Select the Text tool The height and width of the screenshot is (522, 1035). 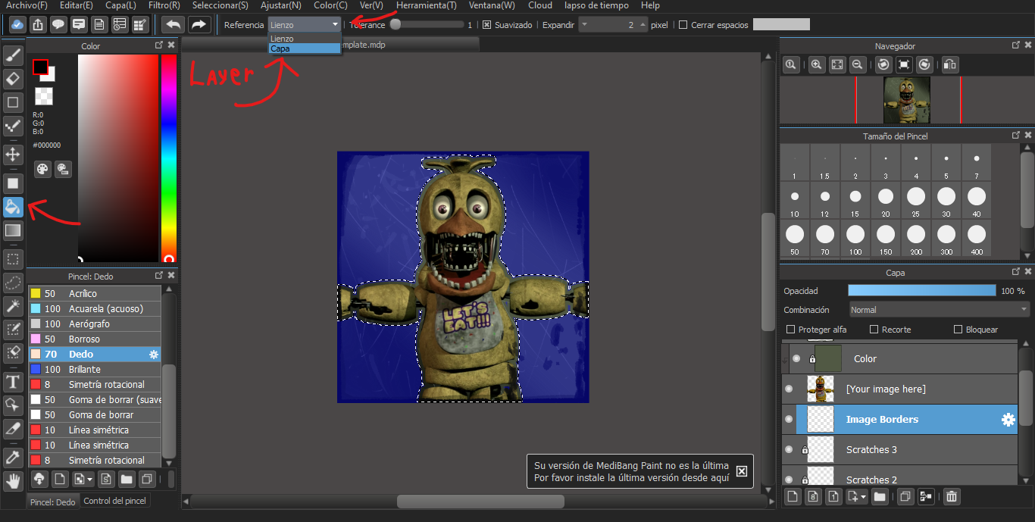pyautogui.click(x=13, y=381)
